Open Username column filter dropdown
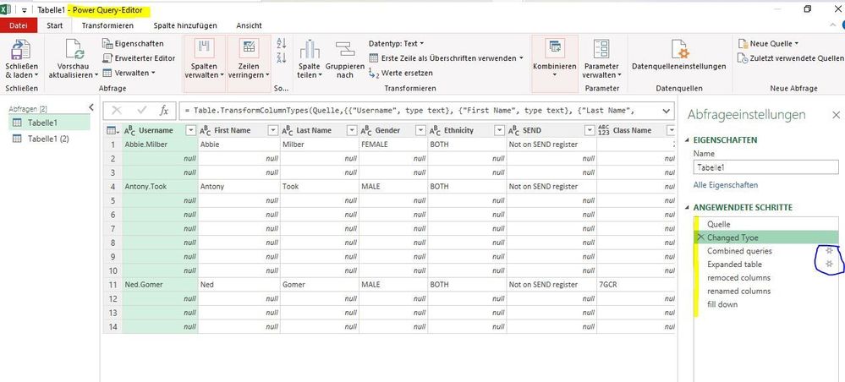Screen dimensions: 845x382 pyautogui.click(x=191, y=130)
